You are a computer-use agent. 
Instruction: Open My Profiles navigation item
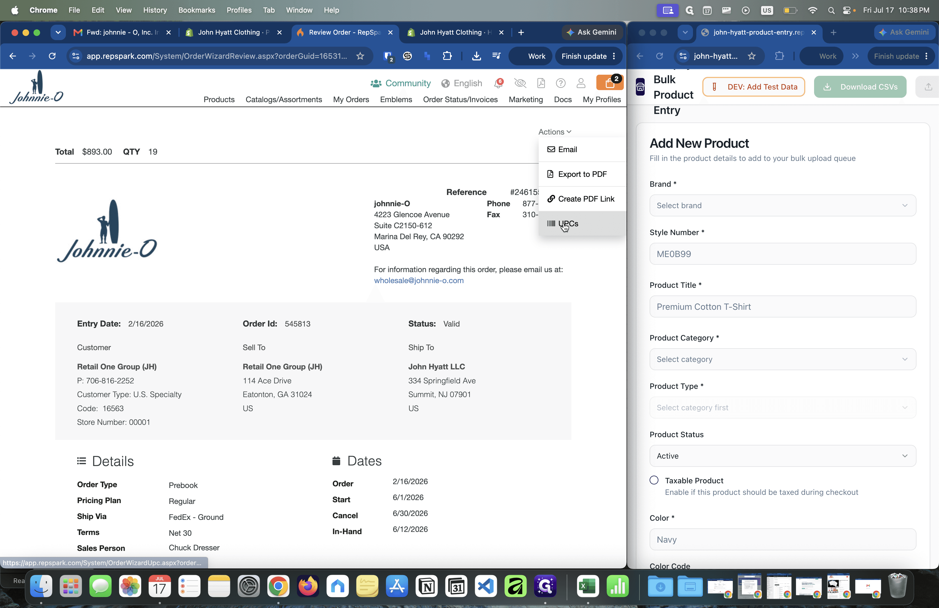click(602, 99)
